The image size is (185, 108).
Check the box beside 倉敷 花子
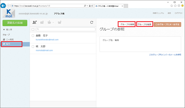pos(33,36)
